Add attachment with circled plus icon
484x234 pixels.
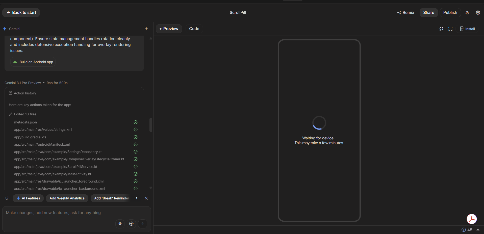tap(131, 224)
